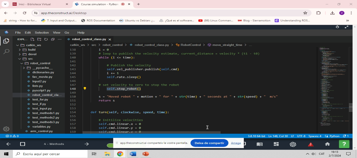Click the Amaga link
Image resolution: width=357 pixels, height=158 pixels.
pyautogui.click(x=236, y=143)
